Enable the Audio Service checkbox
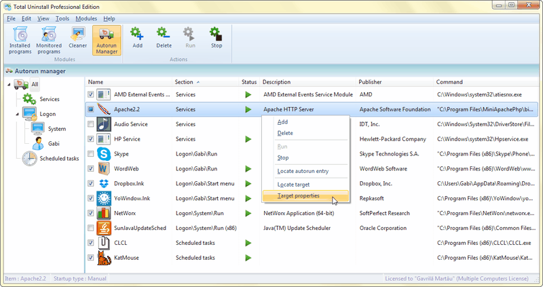 click(91, 124)
